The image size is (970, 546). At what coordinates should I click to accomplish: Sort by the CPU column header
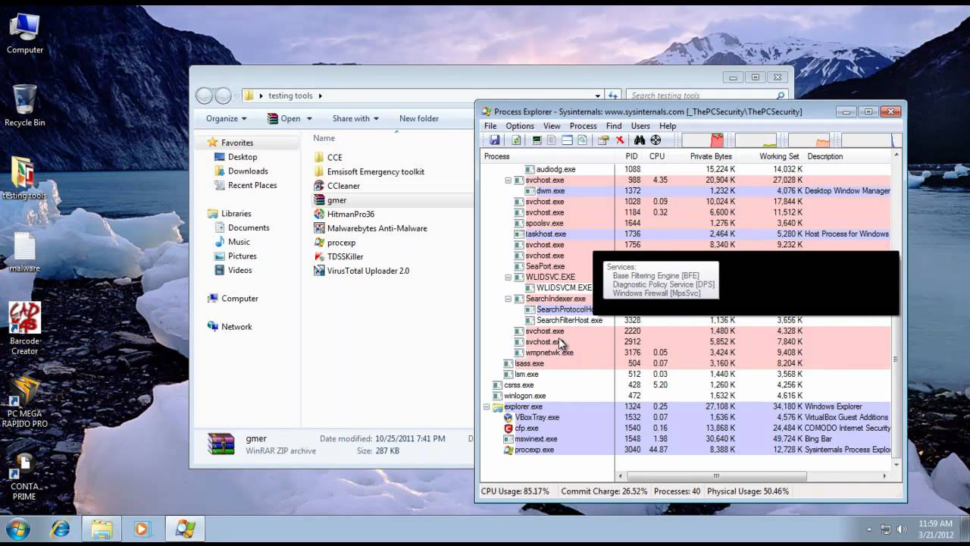[657, 156]
